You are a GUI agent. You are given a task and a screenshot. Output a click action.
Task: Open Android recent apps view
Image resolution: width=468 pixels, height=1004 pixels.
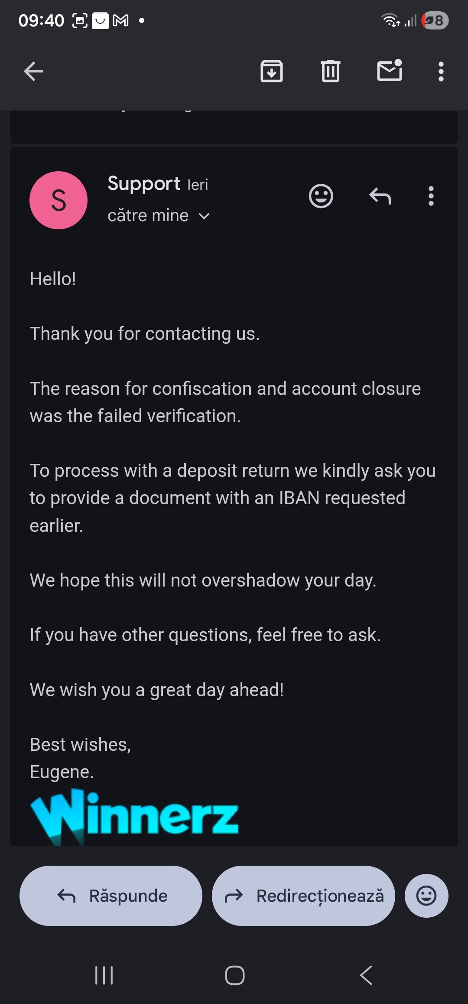point(104,975)
